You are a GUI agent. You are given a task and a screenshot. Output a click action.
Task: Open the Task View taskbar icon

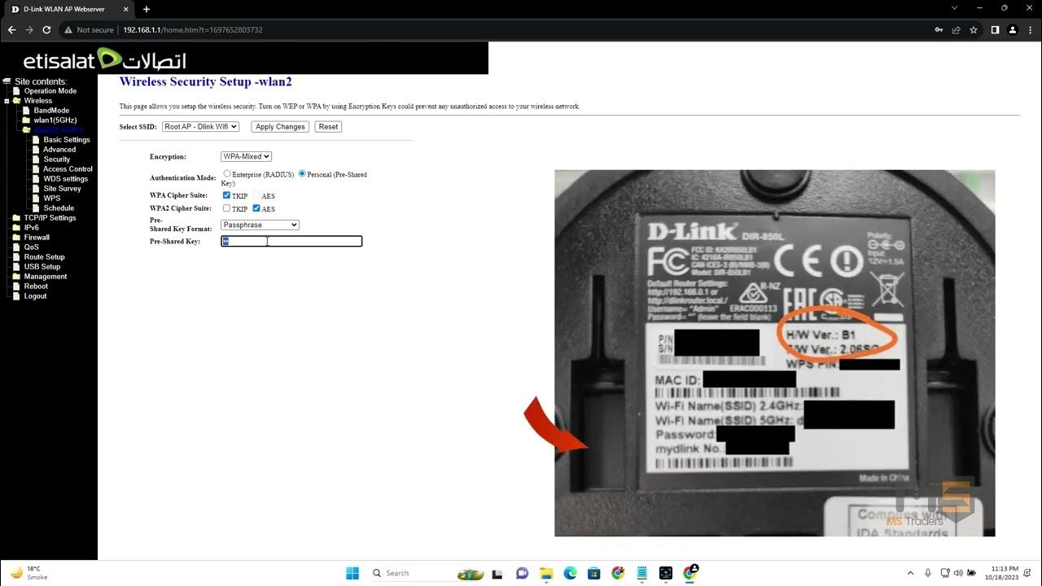coord(497,573)
